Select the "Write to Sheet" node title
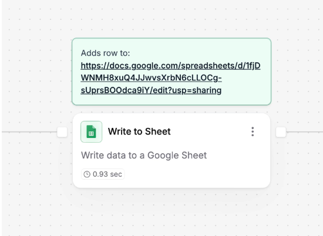 [139, 132]
